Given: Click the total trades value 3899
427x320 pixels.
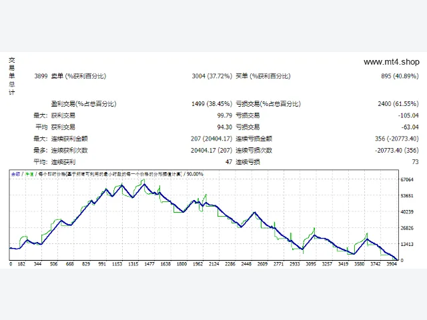Looking at the screenshot, I should click(x=41, y=76).
